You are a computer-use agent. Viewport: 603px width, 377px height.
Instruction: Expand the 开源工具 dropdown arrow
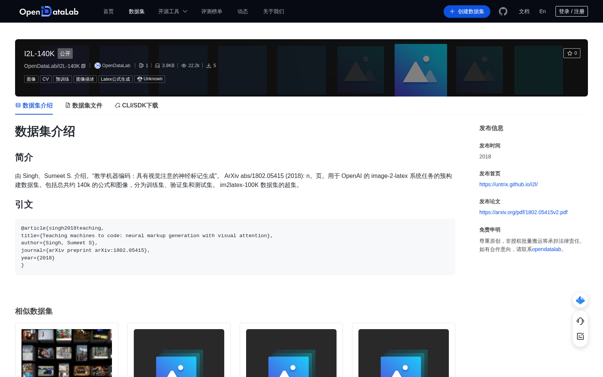[185, 12]
